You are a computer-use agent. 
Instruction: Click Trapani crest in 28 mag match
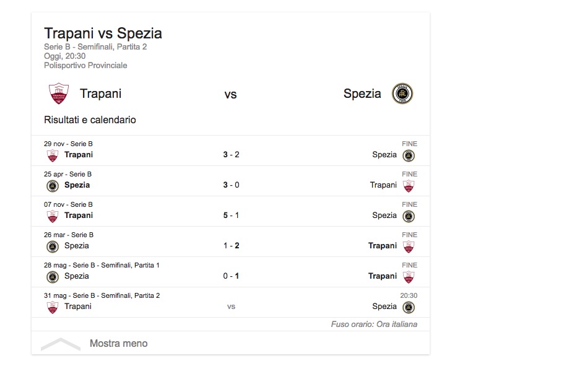click(409, 277)
